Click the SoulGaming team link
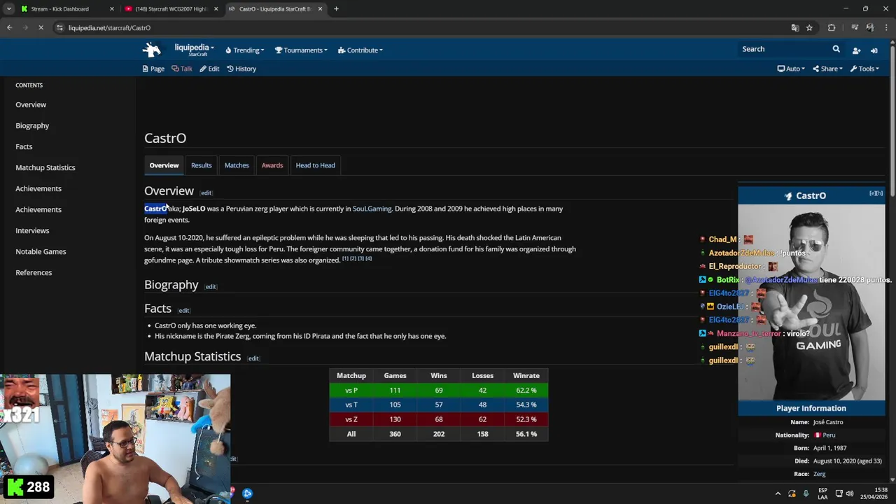 point(372,209)
